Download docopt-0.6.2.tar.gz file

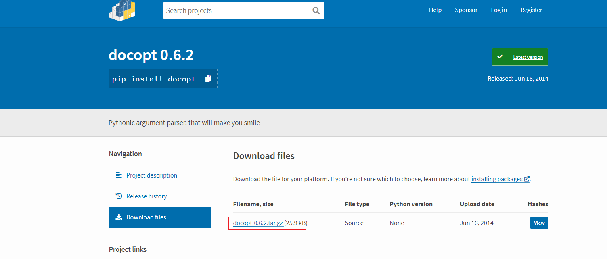tap(258, 223)
